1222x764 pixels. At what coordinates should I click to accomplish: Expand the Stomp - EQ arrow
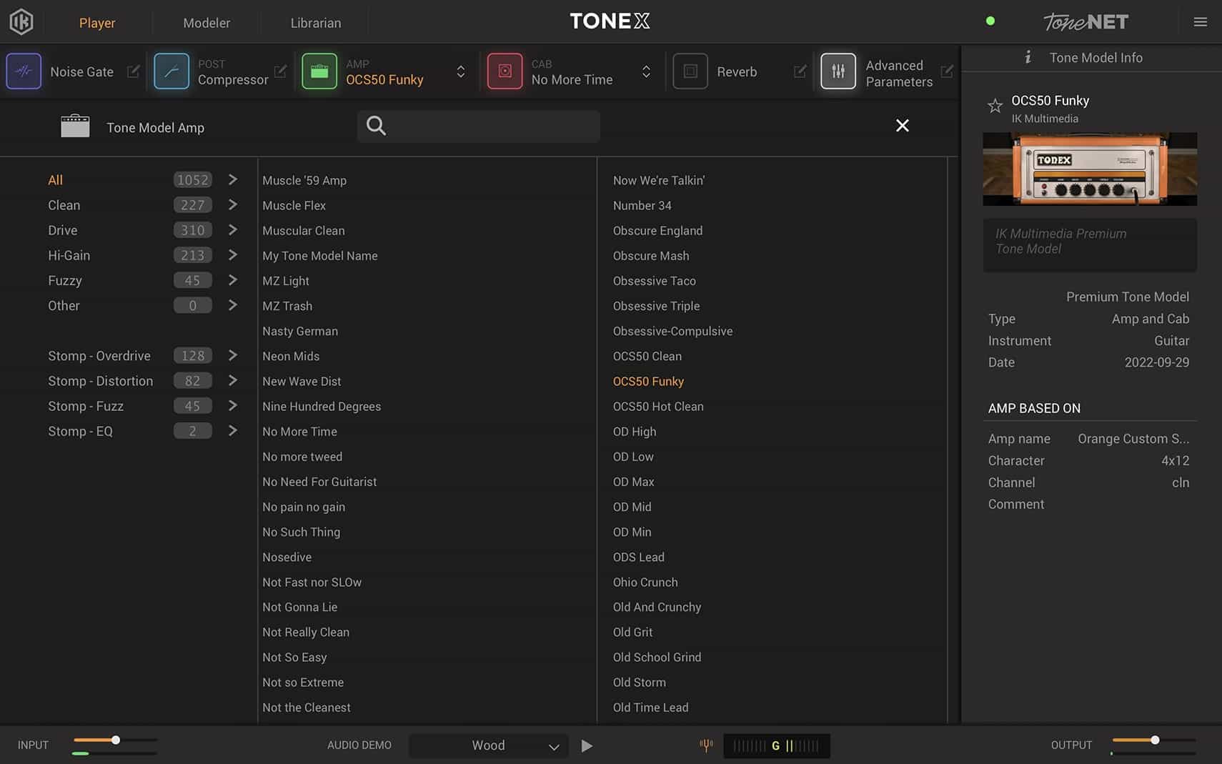(232, 430)
